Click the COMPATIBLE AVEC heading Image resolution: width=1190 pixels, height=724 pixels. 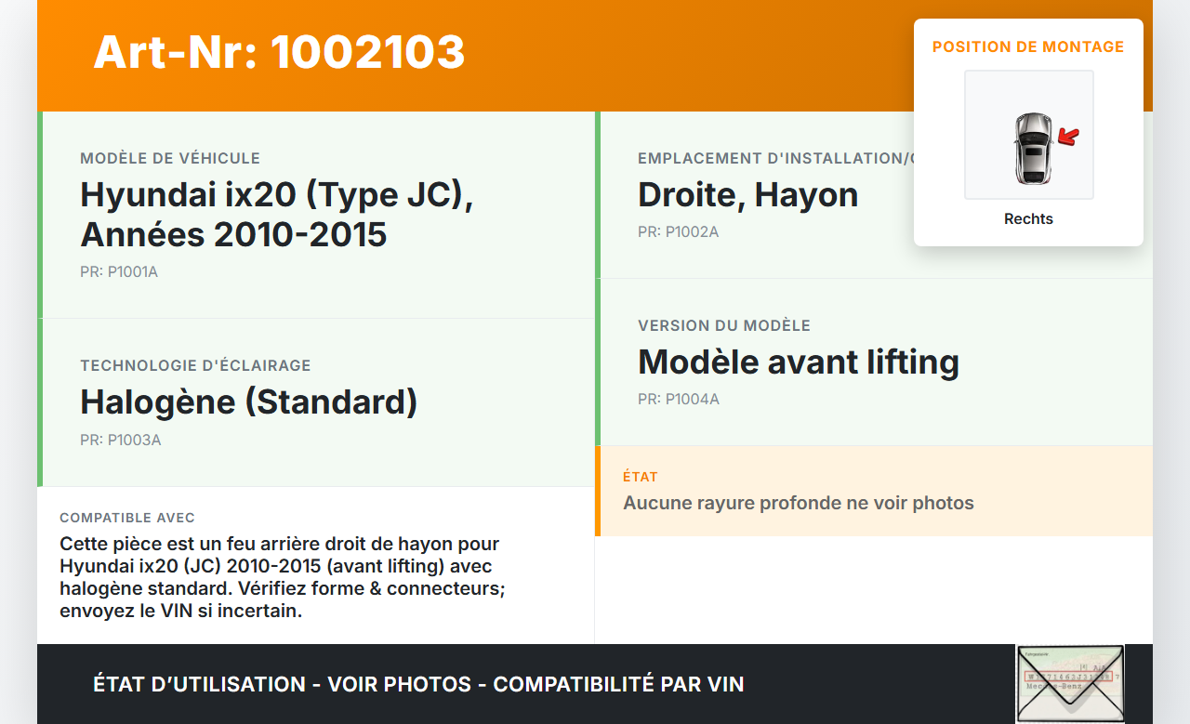click(x=127, y=518)
